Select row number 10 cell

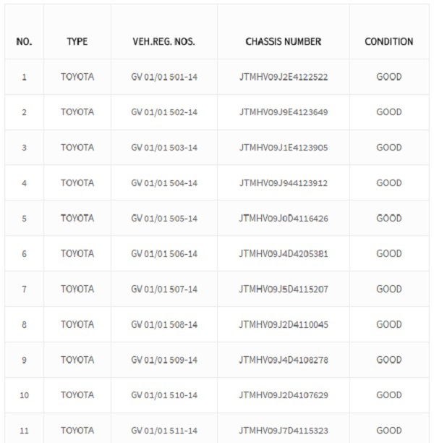pyautogui.click(x=25, y=395)
